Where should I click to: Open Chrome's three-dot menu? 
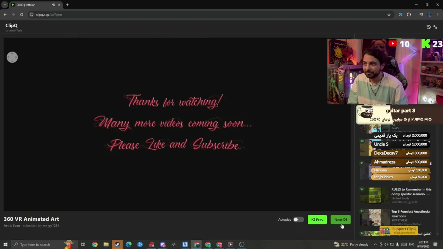438,15
